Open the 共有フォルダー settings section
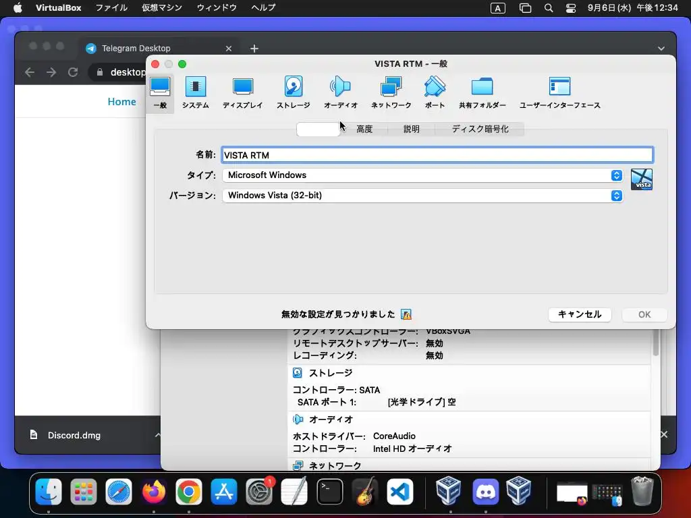 (x=482, y=92)
